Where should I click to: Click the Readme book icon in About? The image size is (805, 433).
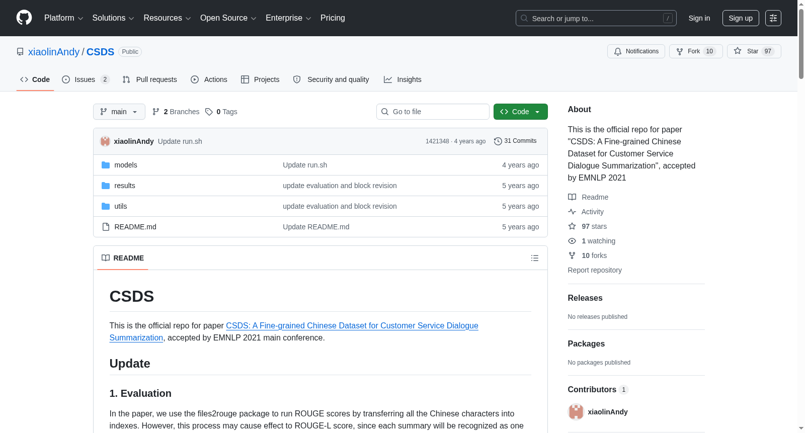click(x=572, y=197)
